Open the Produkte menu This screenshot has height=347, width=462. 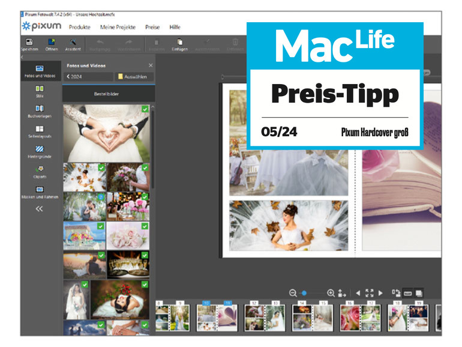pyautogui.click(x=80, y=27)
